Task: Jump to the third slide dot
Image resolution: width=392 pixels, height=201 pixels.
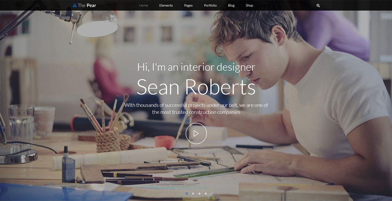Action: pyautogui.click(x=199, y=193)
